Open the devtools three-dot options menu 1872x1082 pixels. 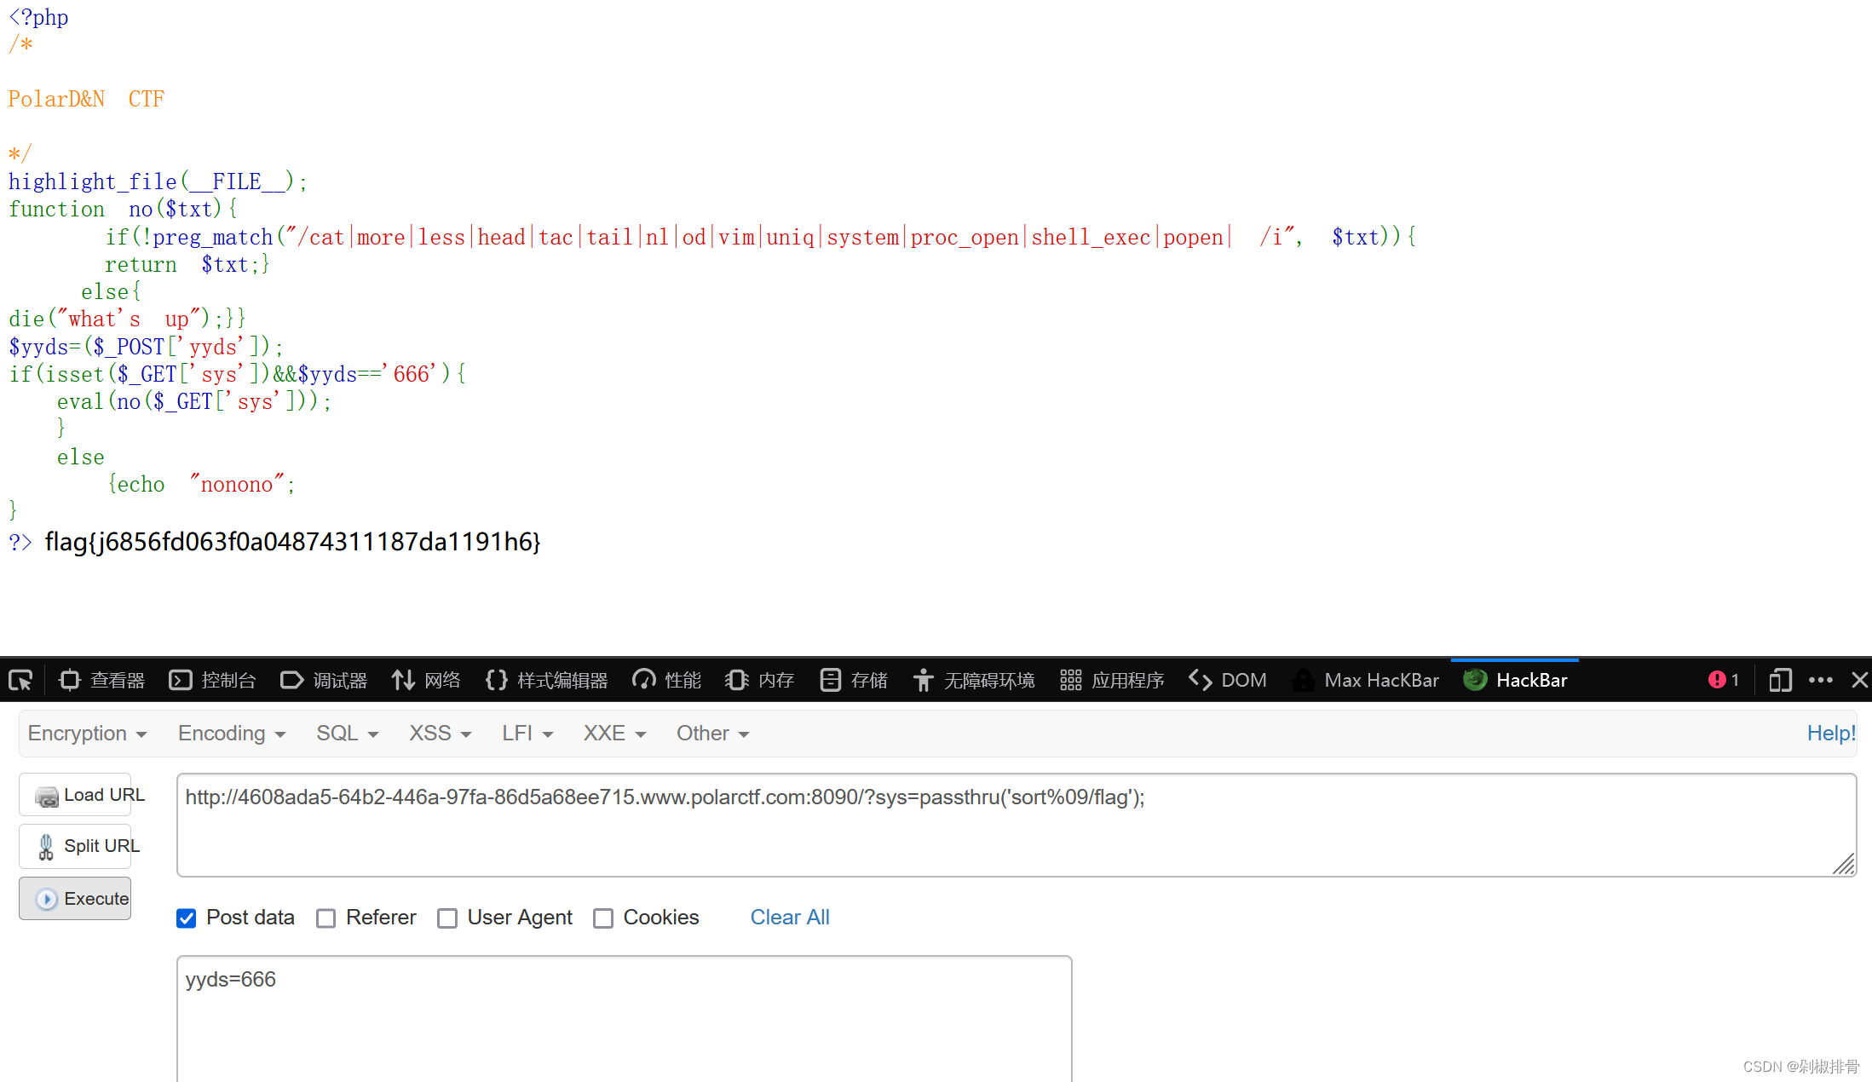click(x=1821, y=680)
